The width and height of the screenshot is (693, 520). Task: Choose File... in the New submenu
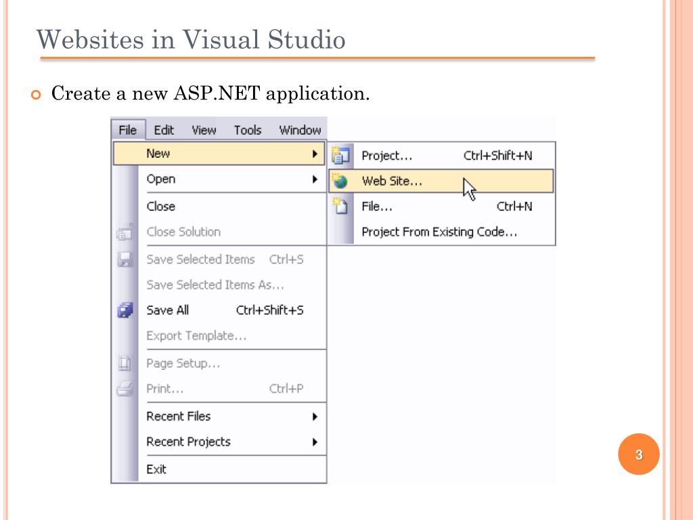pyautogui.click(x=441, y=207)
